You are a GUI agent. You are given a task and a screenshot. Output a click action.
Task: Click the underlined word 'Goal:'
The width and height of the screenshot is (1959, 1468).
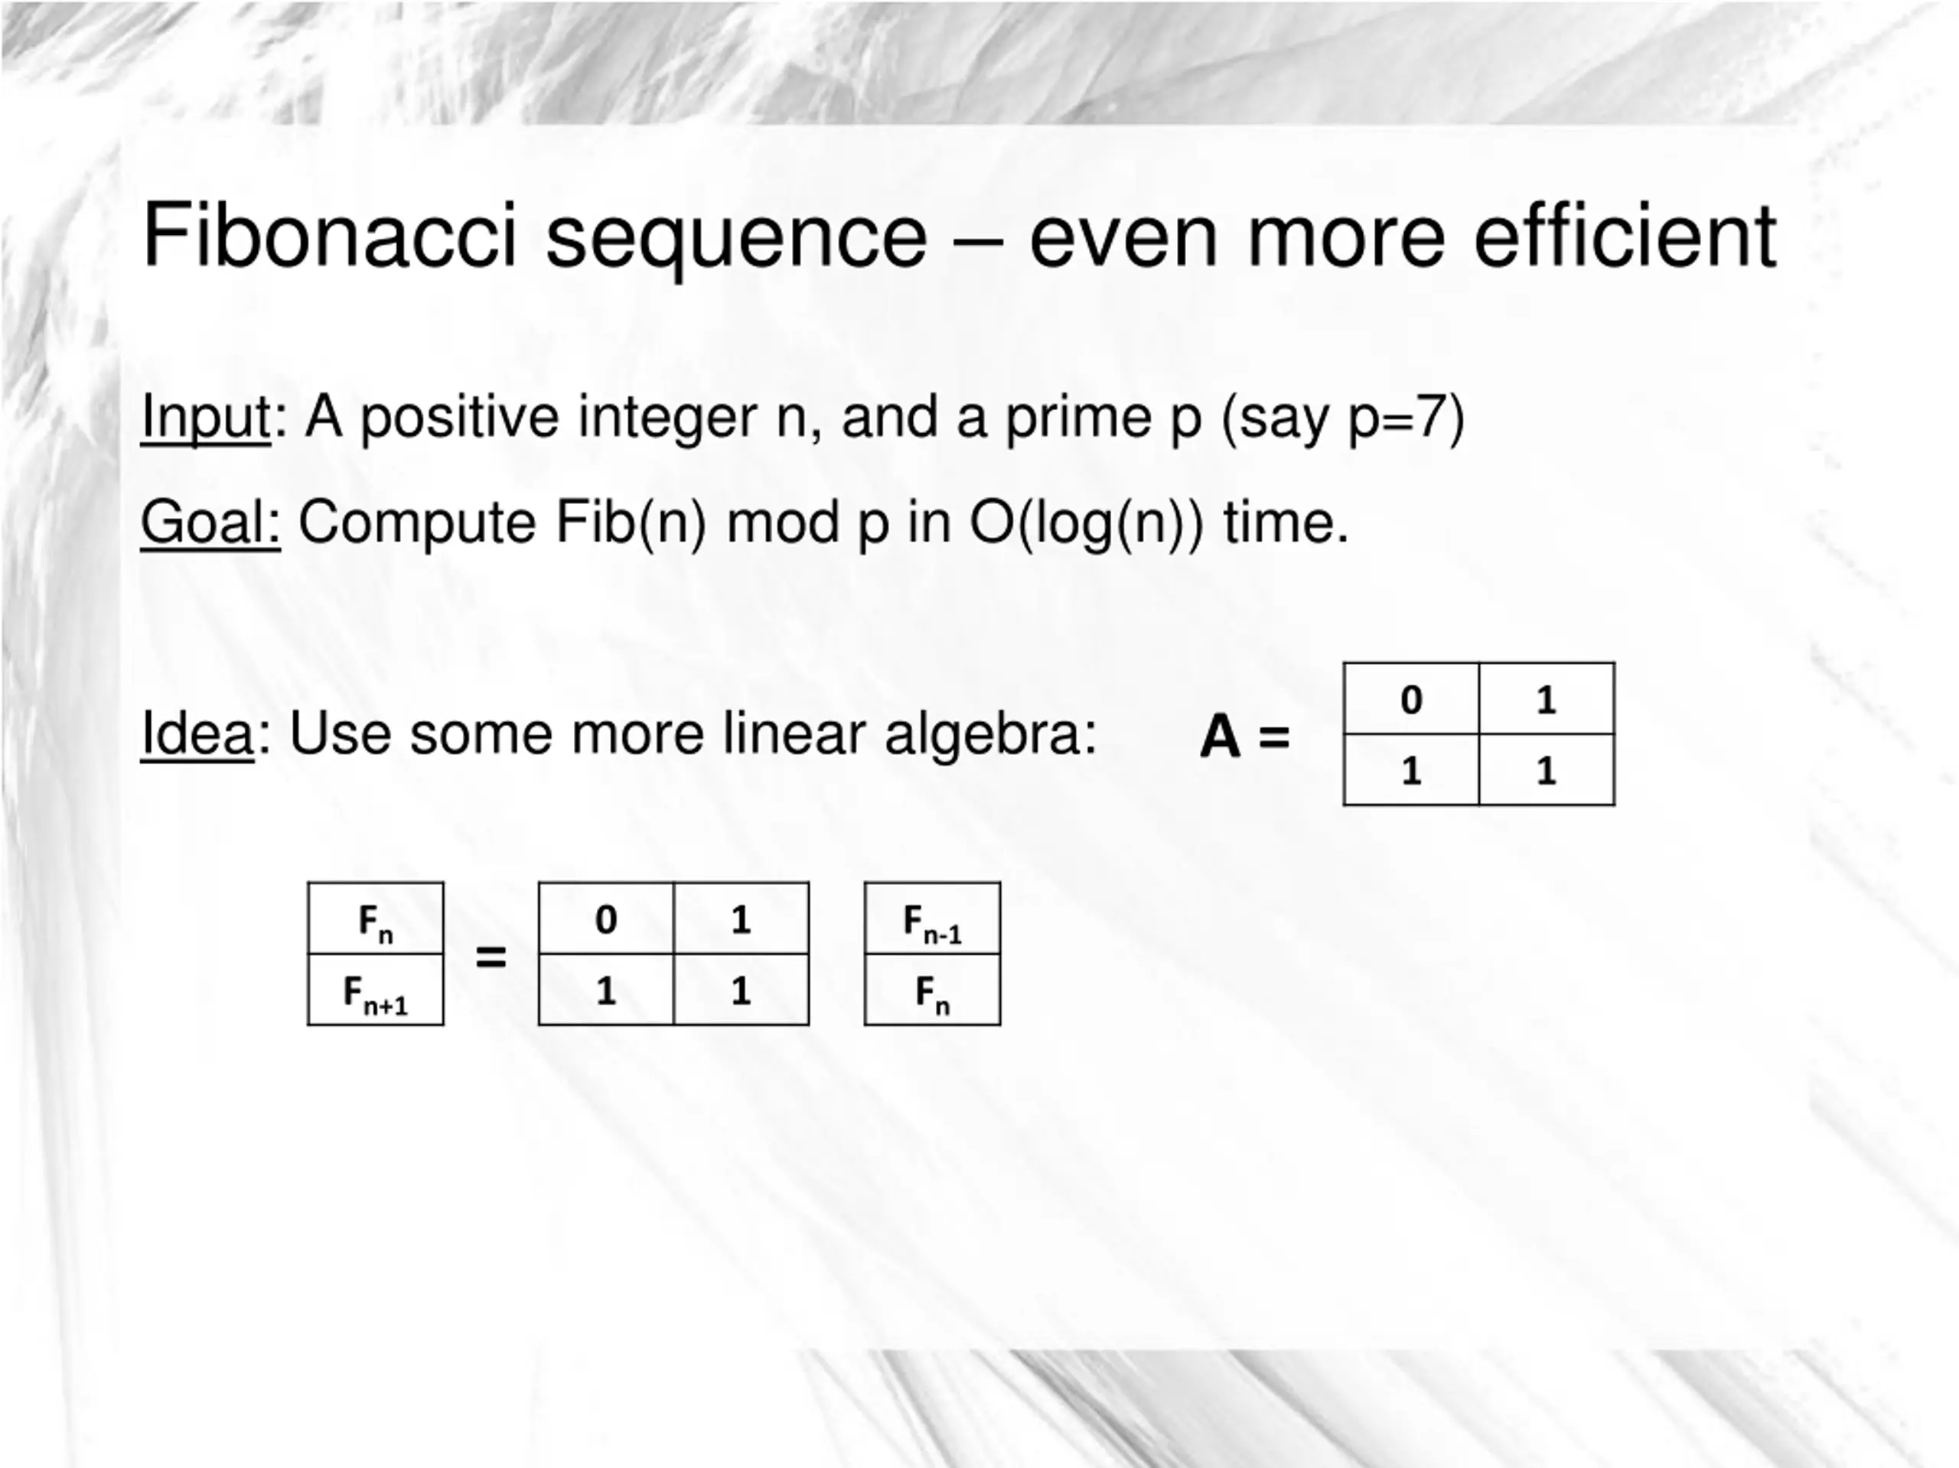(210, 522)
